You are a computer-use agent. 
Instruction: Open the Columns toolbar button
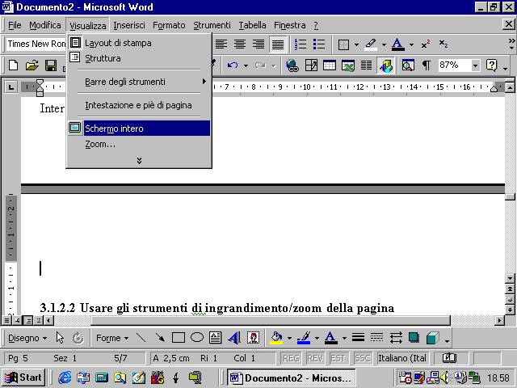[366, 65]
